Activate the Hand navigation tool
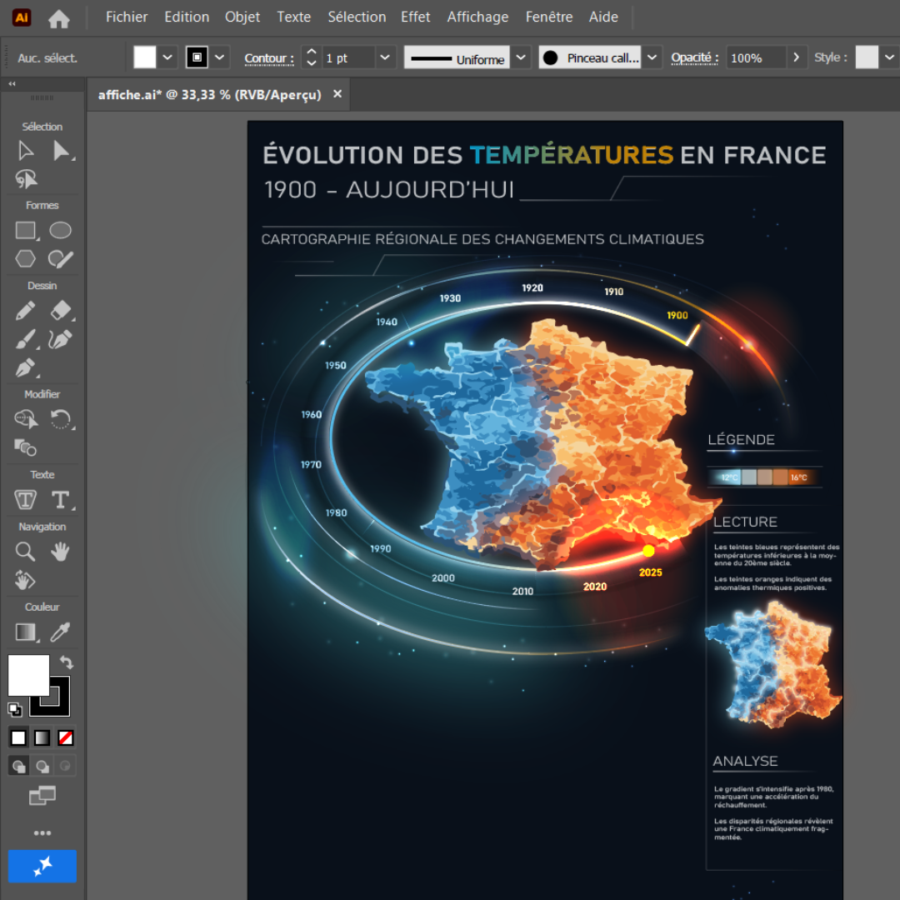This screenshot has height=900, width=900. pyautogui.click(x=60, y=552)
